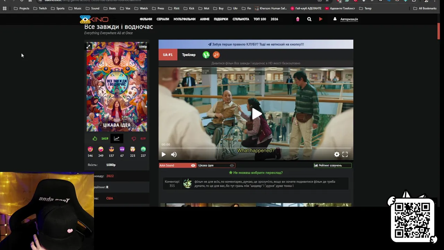Click the red thumbs-down dislike icon
The image size is (444, 250).
click(x=134, y=139)
